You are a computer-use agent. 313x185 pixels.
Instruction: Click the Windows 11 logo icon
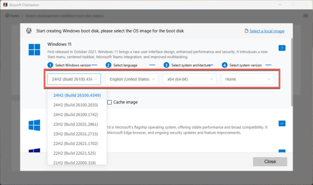pyautogui.click(x=34, y=50)
